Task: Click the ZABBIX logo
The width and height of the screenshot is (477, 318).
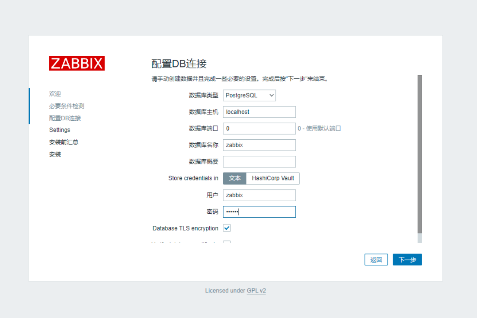Action: (77, 63)
